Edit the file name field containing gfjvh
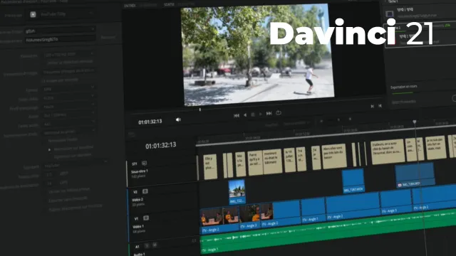 point(60,31)
